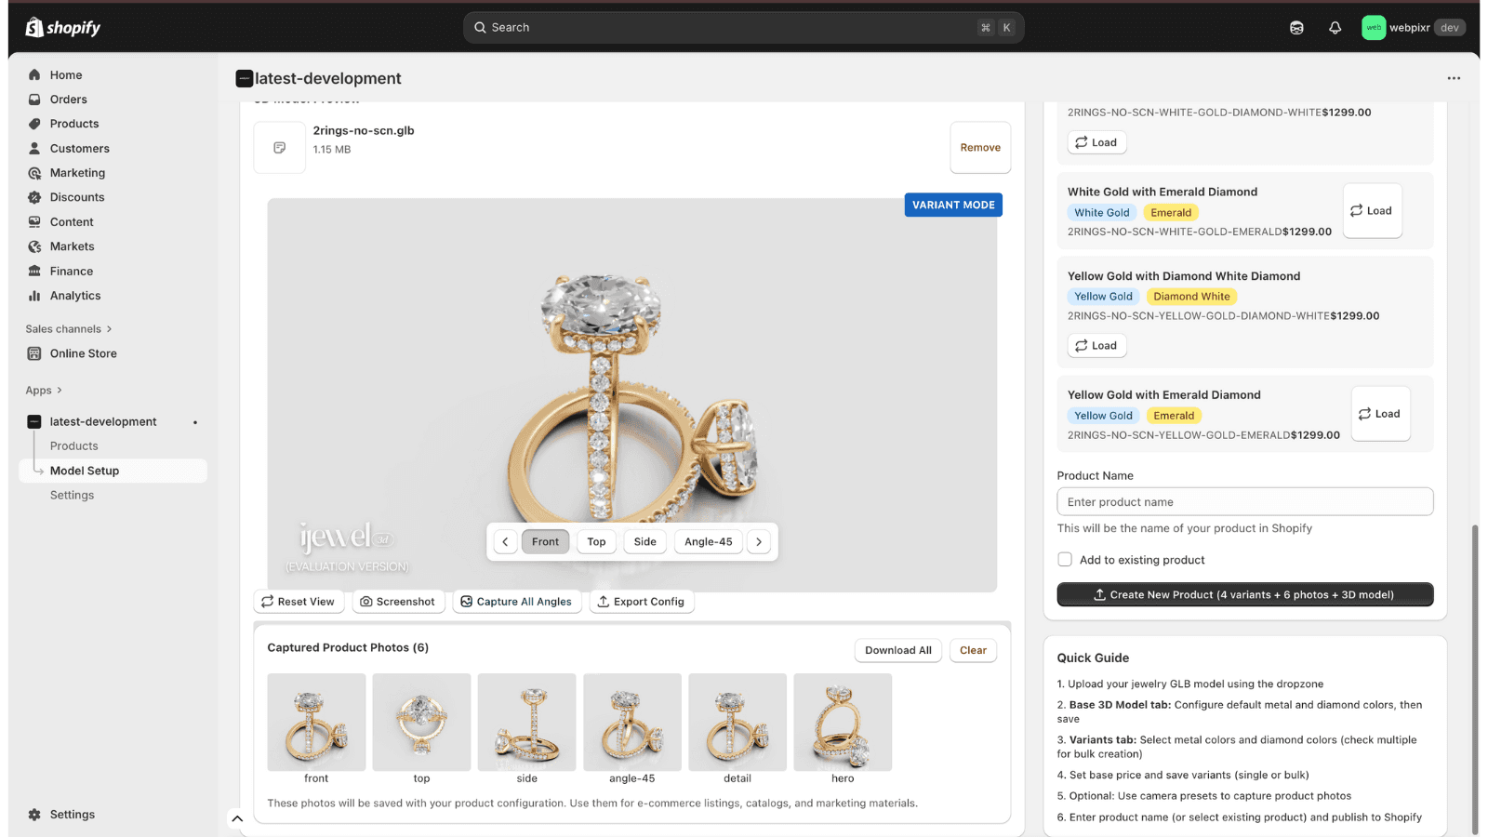The height and width of the screenshot is (837, 1488).
Task: Go to previous camera preset arrow
Action: (x=505, y=542)
